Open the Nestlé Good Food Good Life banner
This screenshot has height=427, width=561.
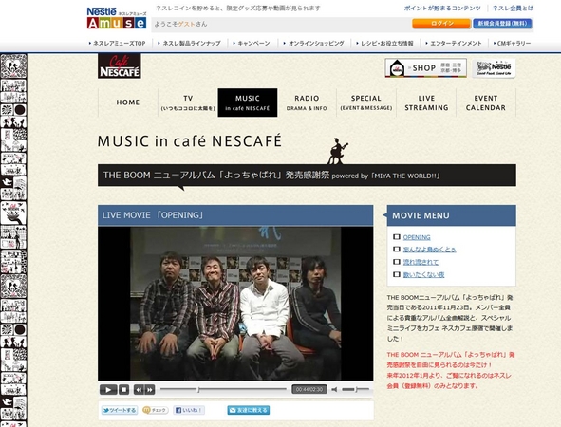pyautogui.click(x=494, y=68)
